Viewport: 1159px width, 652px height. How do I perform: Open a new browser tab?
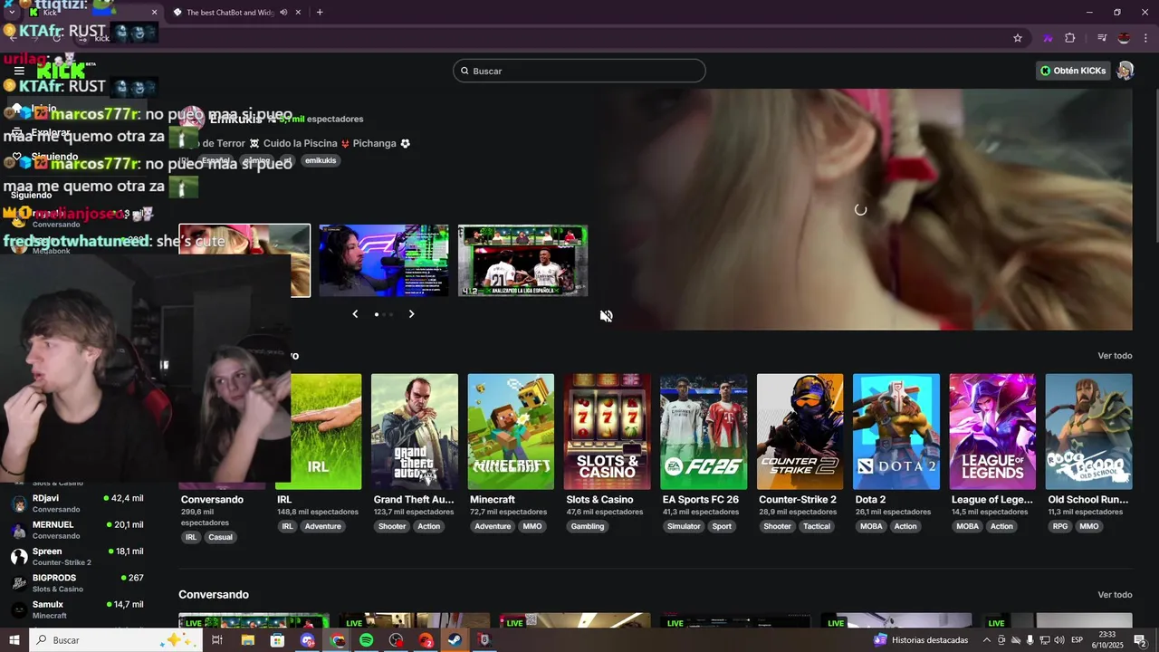point(320,13)
